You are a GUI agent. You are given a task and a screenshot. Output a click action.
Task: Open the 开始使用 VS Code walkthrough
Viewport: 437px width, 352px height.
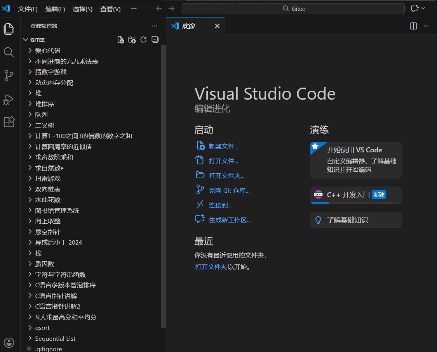[x=356, y=160]
